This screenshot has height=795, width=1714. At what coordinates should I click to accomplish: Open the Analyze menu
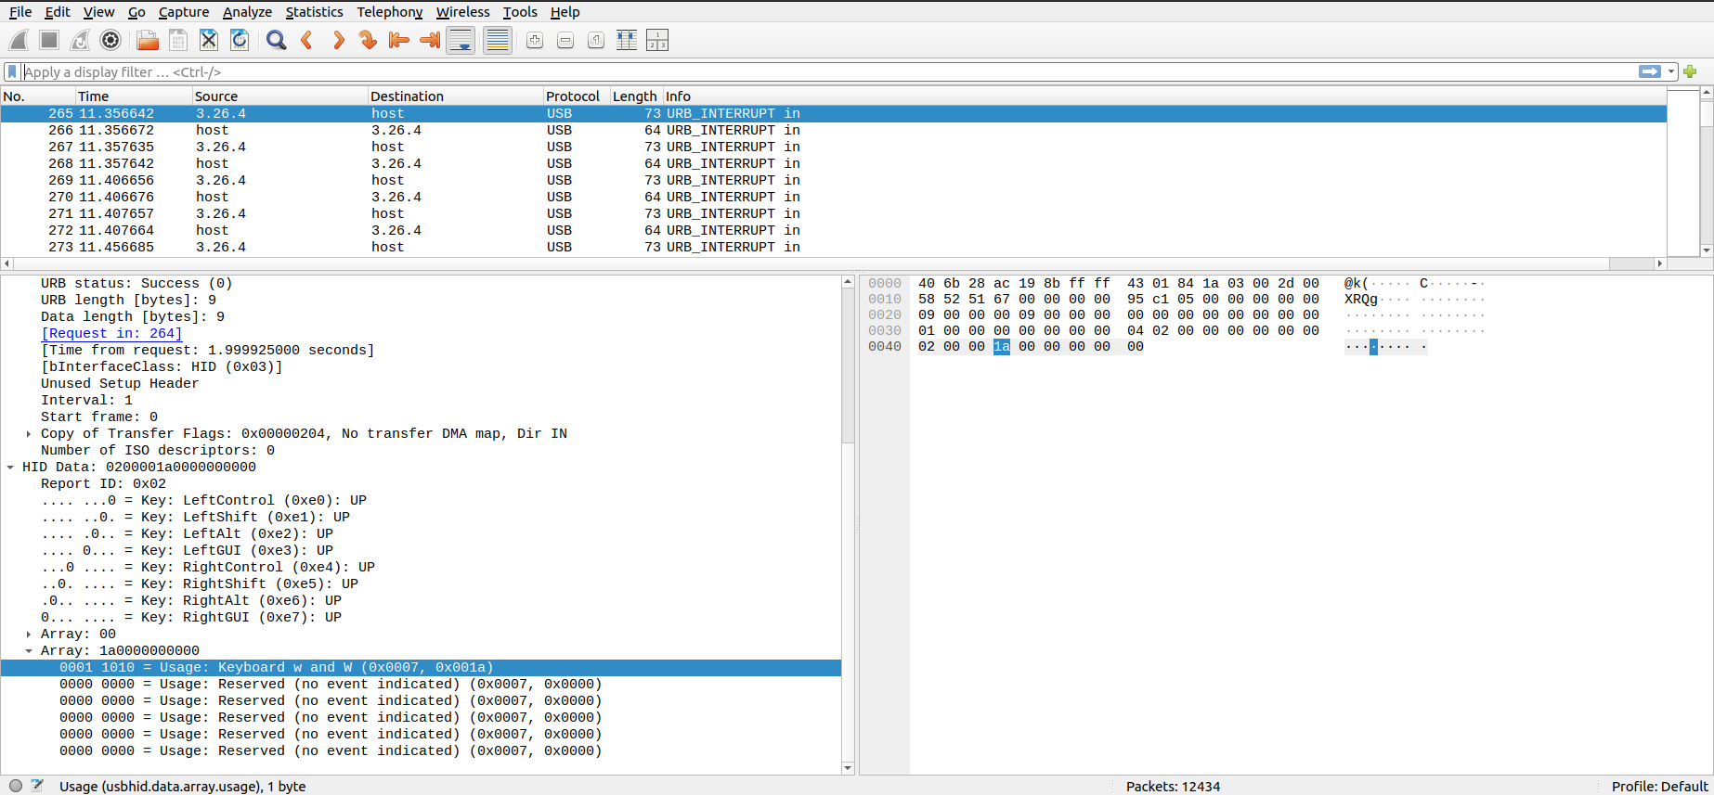247,12
